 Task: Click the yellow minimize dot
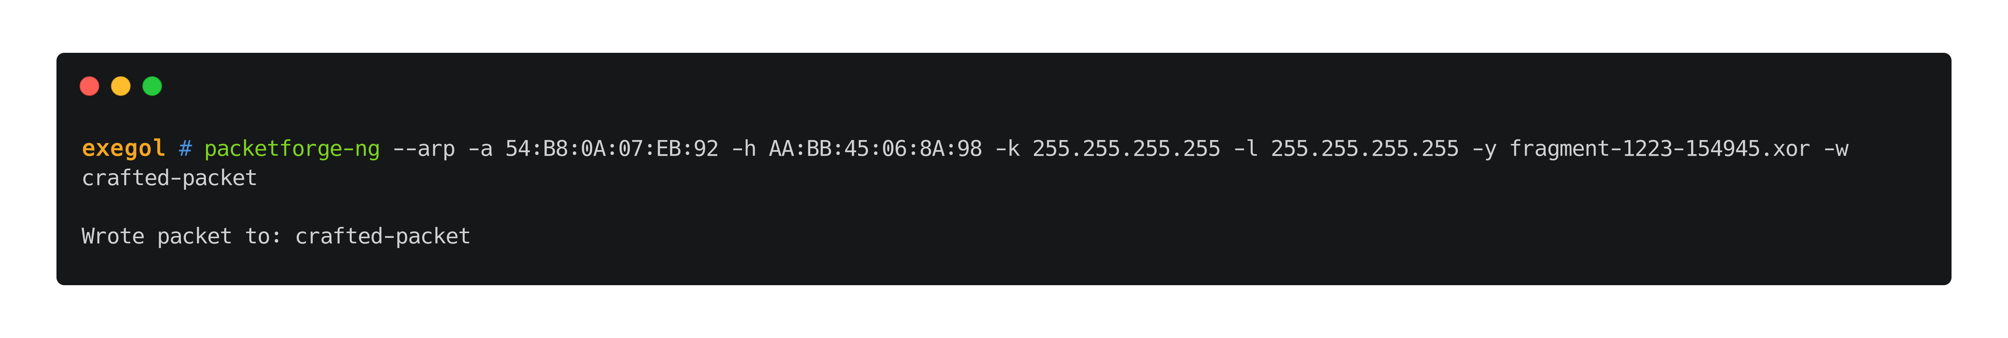pyautogui.click(x=121, y=86)
